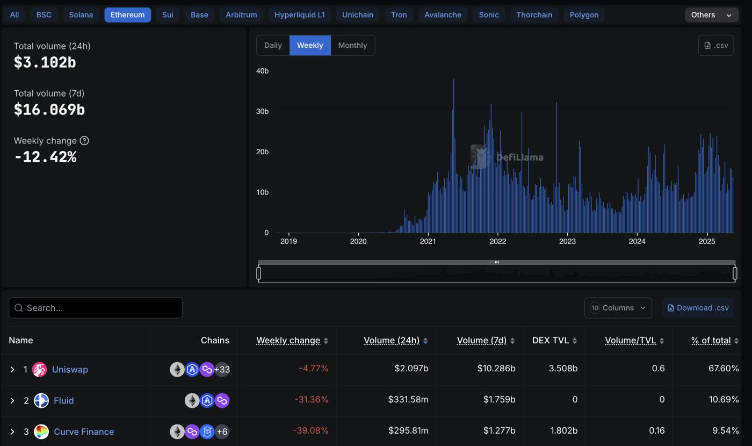Click the Weekly change help icon
Viewport: 752px width, 446px height.
pyautogui.click(x=84, y=140)
